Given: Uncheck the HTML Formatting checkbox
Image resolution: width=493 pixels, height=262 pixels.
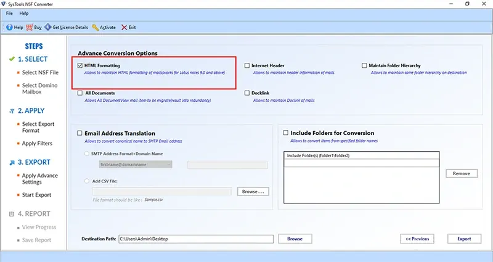Looking at the screenshot, I should click(80, 65).
